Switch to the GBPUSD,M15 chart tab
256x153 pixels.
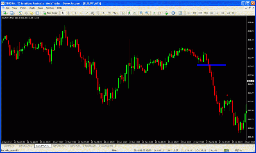pos(59,146)
